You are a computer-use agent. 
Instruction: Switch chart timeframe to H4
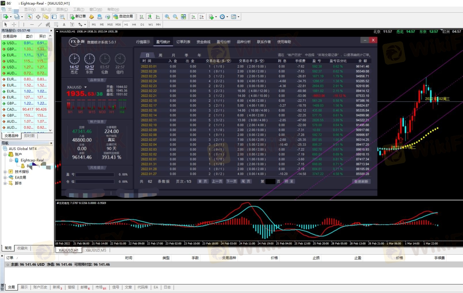pos(134,25)
